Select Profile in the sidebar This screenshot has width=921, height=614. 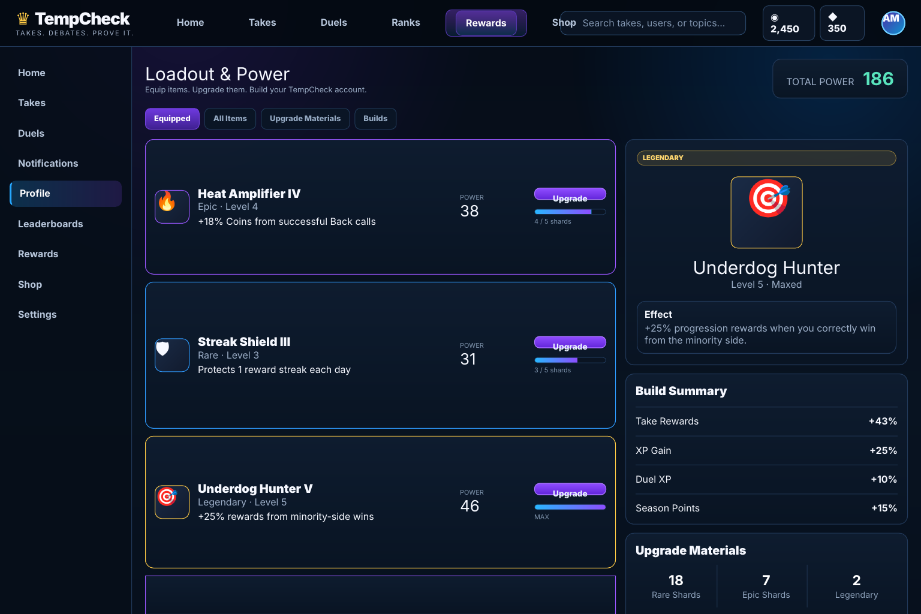tap(66, 194)
